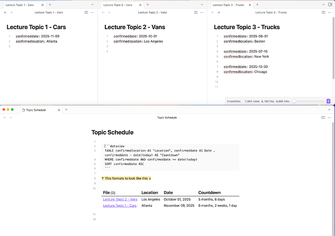
Task: Toggle the right sidebar icon
Action: [x=330, y=4]
